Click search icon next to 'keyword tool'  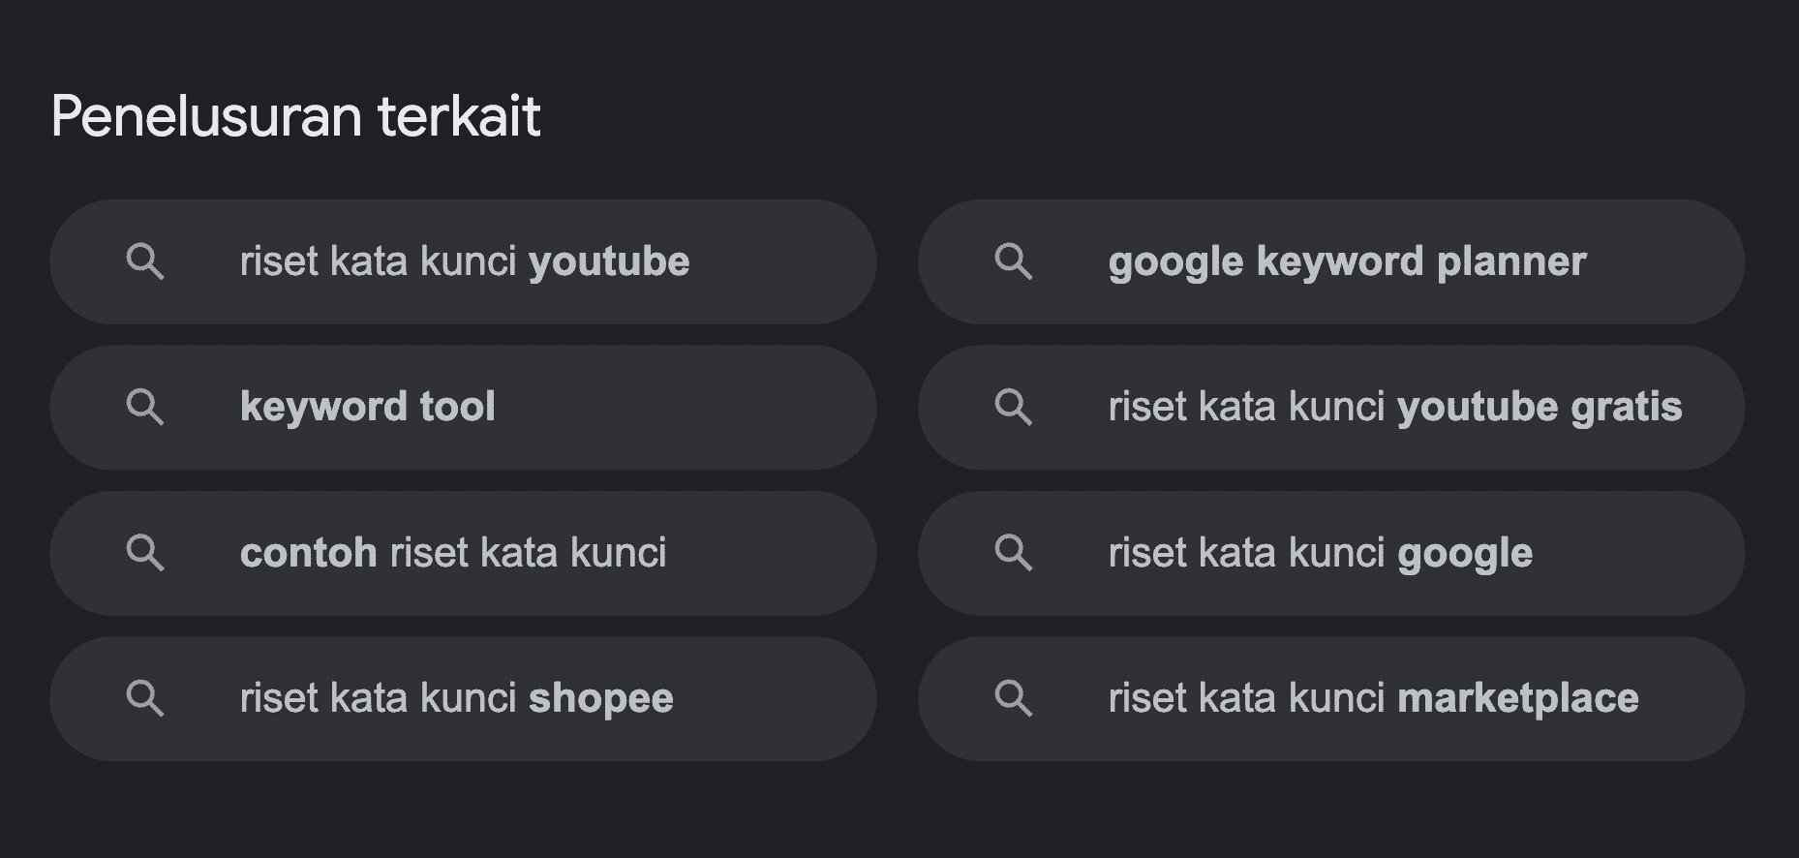[x=145, y=407]
